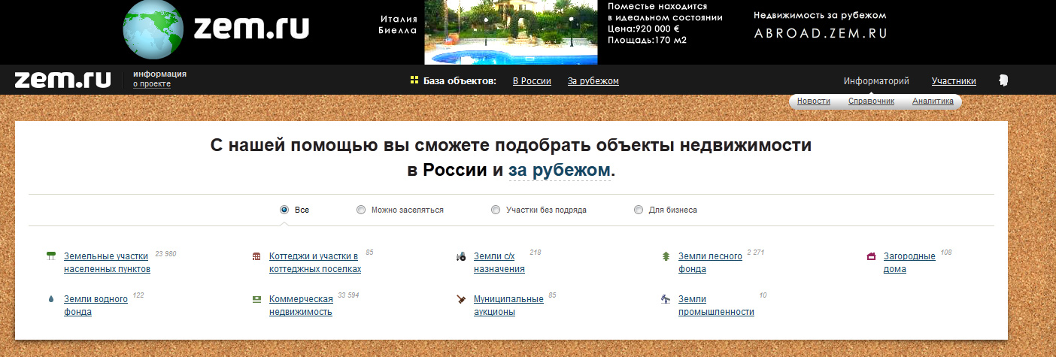Choose the Для бизнеса radio option
The width and height of the screenshot is (1056, 357).
click(639, 210)
